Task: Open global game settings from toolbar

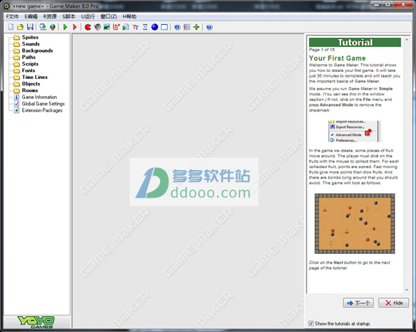Action: [x=187, y=27]
